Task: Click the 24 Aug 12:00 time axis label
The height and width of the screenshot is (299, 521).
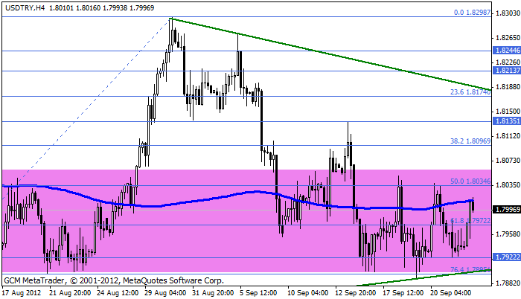Action: 118,293
